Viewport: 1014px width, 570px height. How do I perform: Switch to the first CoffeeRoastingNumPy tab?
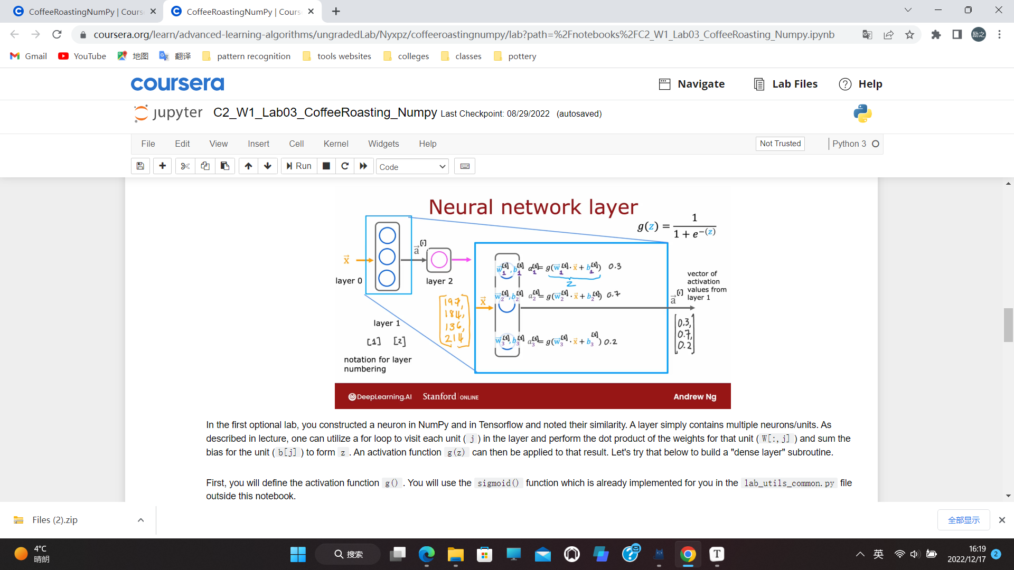point(78,11)
